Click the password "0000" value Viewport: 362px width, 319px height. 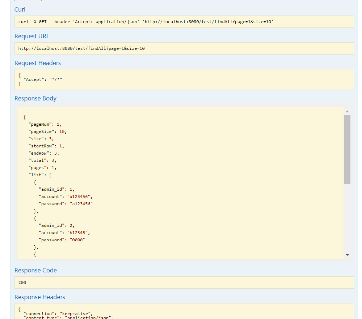point(77,240)
